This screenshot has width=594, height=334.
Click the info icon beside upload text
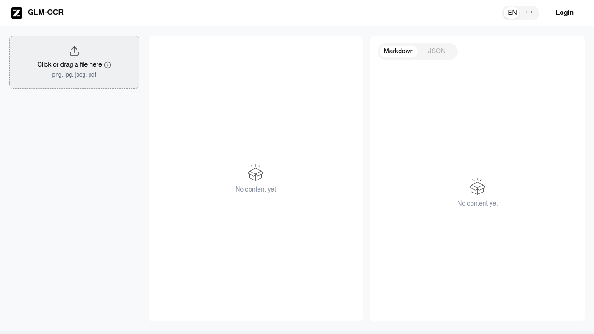[x=108, y=65]
